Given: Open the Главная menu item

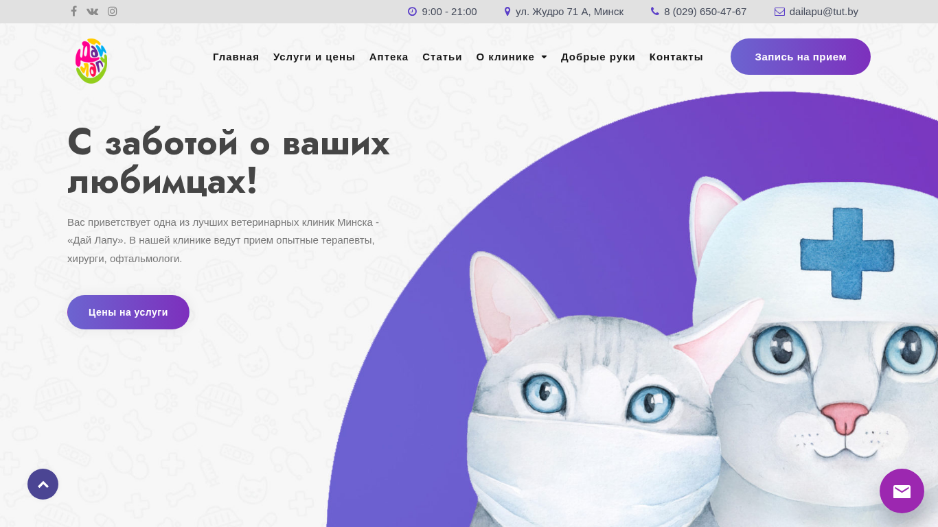Looking at the screenshot, I should [236, 57].
